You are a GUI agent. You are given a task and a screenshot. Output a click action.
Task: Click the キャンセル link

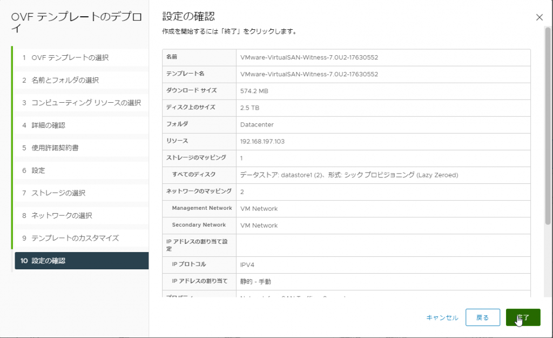[442, 317]
